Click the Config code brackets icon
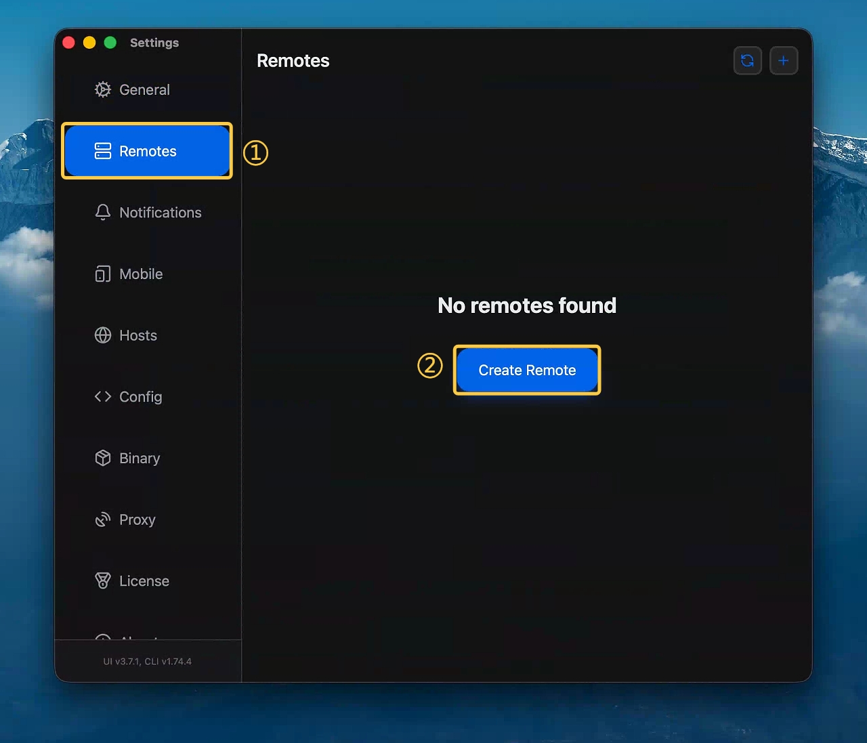The height and width of the screenshot is (743, 867). [x=103, y=396]
